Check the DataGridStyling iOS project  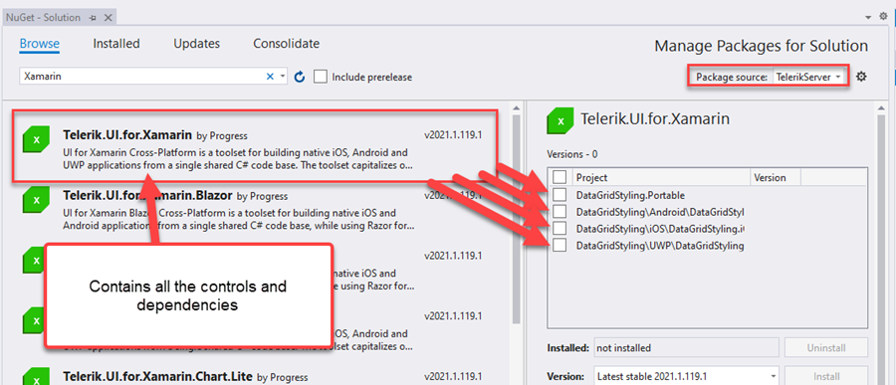click(x=560, y=229)
